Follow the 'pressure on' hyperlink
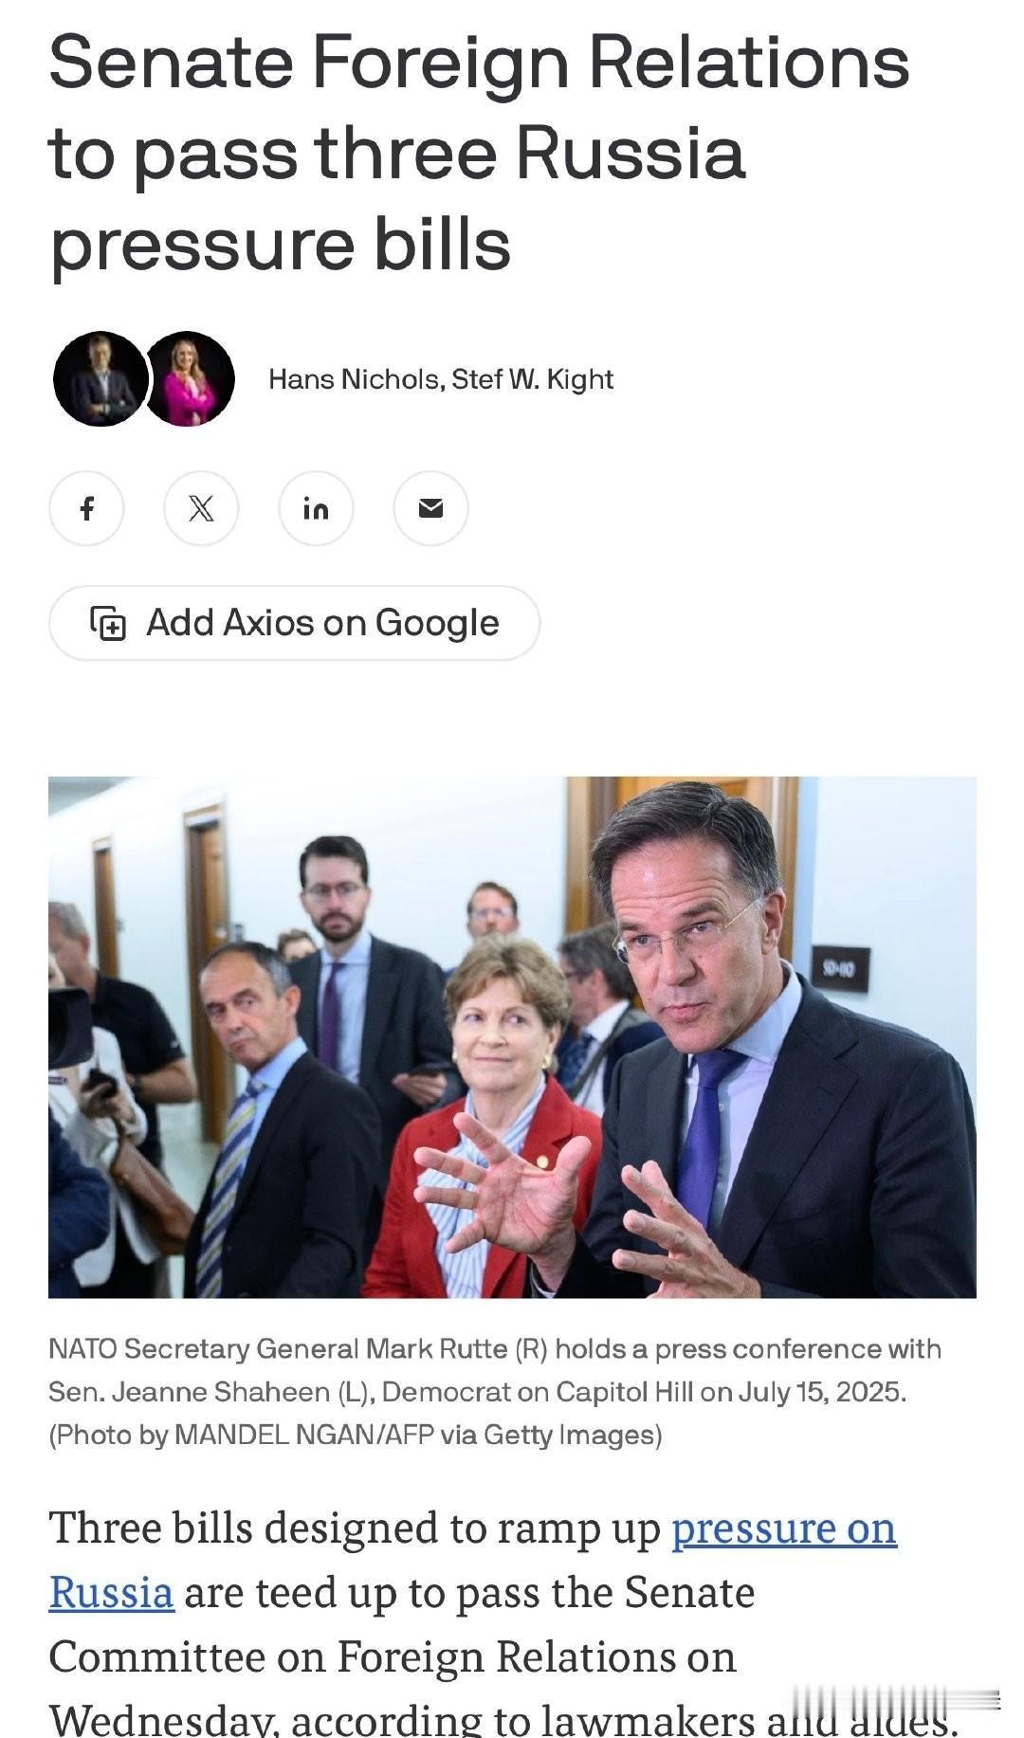 point(784,1528)
